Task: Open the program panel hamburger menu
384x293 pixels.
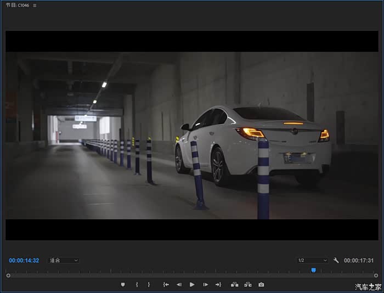Action: click(35, 5)
